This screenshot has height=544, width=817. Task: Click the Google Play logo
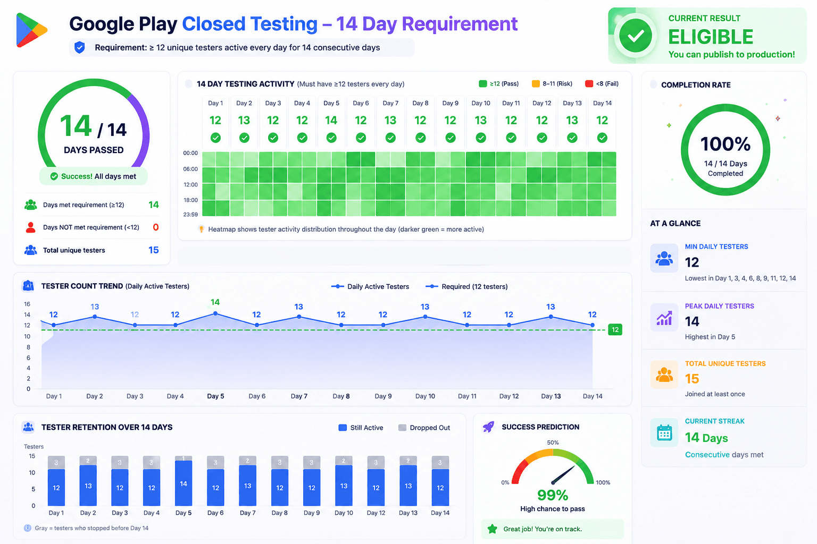tap(32, 30)
